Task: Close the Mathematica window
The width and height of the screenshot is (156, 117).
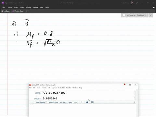Action: [135, 85]
